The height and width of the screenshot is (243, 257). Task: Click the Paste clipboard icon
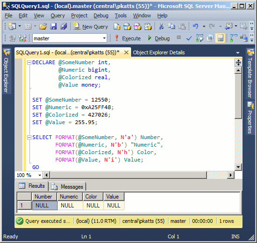(x=182, y=26)
